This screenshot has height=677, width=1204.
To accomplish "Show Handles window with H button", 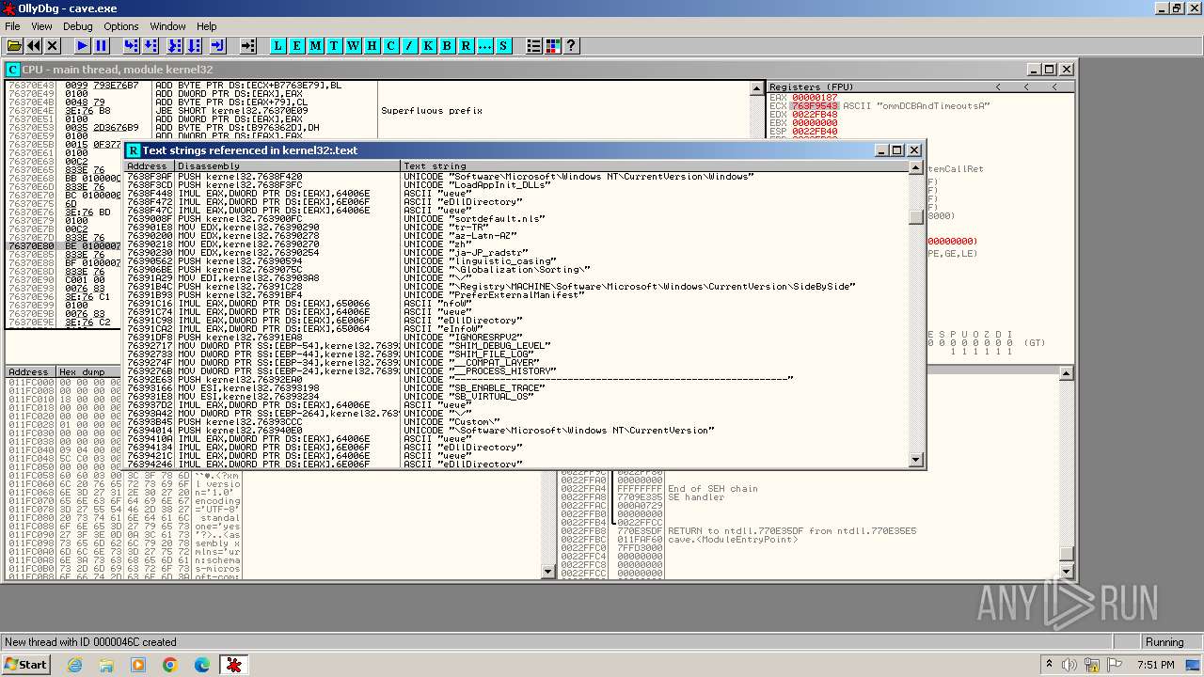I will 372,45.
